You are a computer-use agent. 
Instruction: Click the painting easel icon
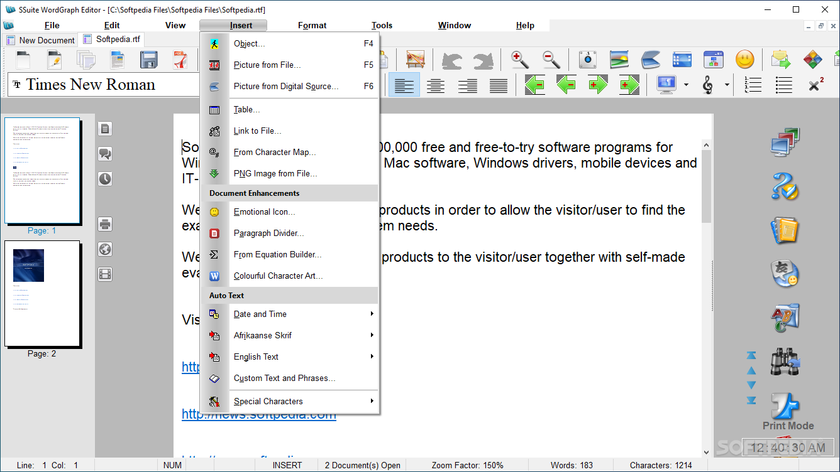click(416, 60)
